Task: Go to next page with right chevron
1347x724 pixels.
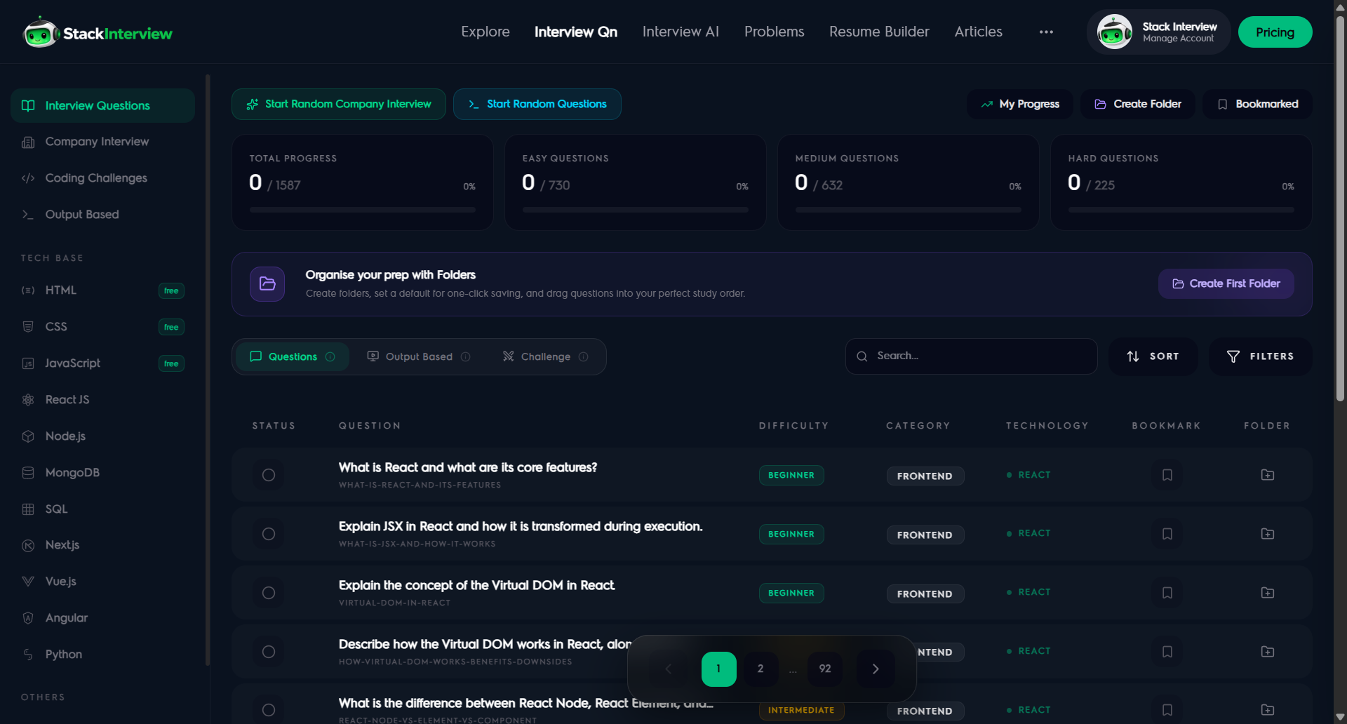Action: [x=876, y=669]
